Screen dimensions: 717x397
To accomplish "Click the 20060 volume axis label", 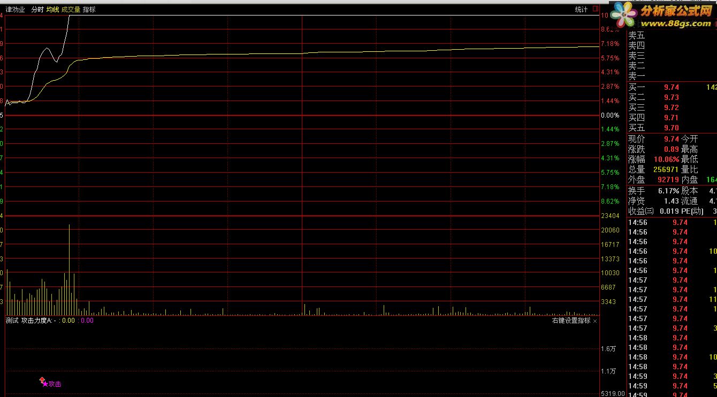I will (x=611, y=230).
